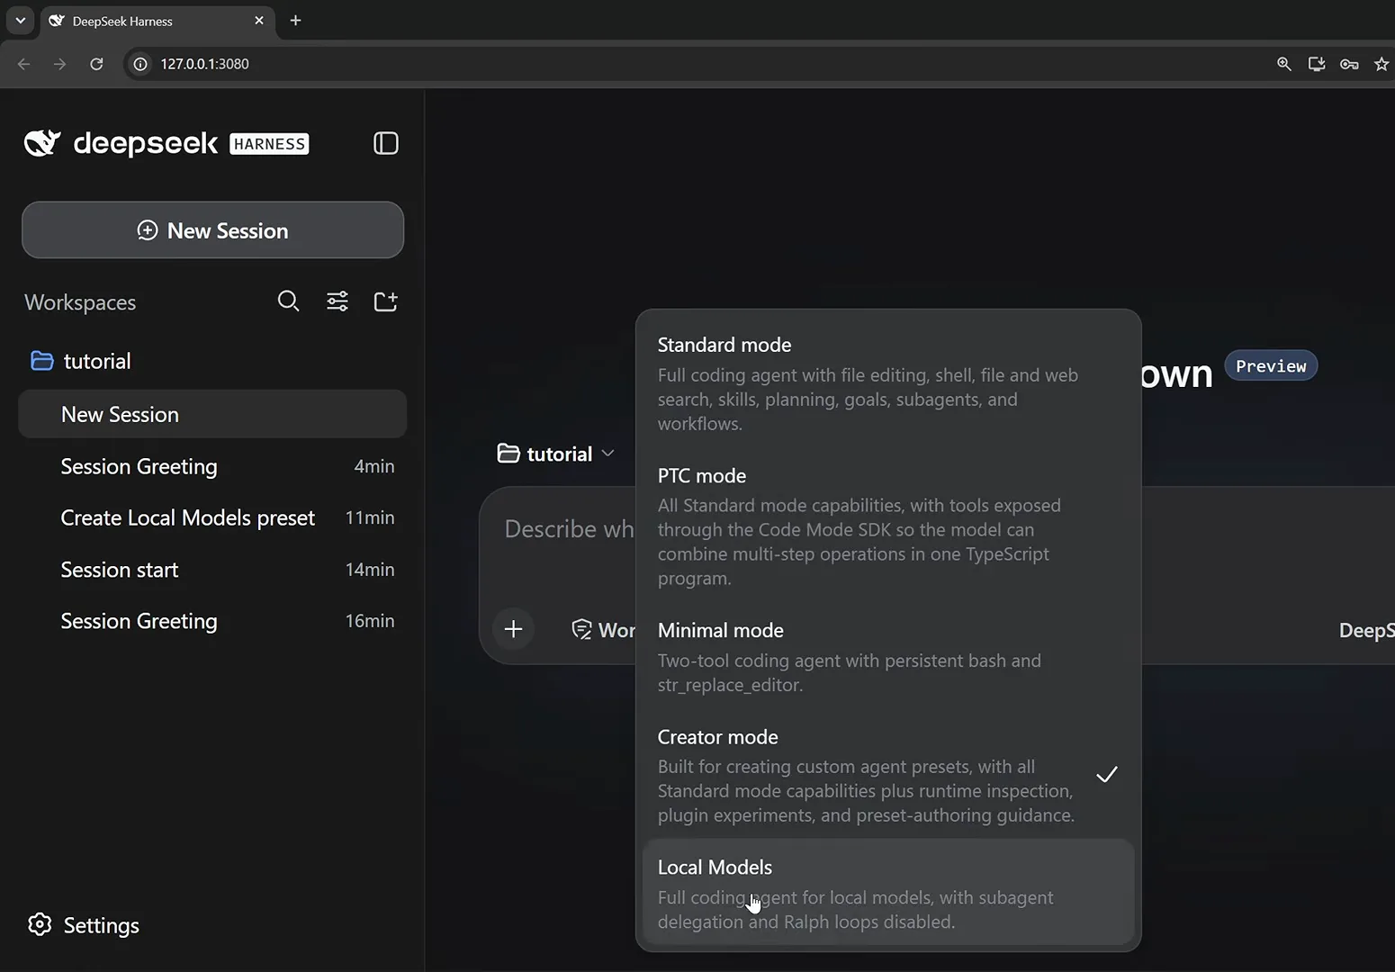Open the tutorial workspace in sidebar
The height and width of the screenshot is (972, 1395).
212,361
